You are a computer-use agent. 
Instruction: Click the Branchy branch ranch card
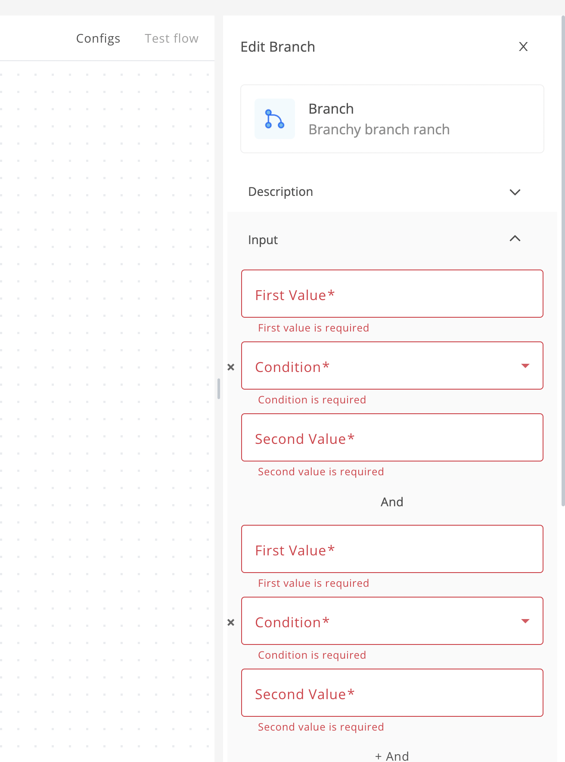(x=392, y=119)
